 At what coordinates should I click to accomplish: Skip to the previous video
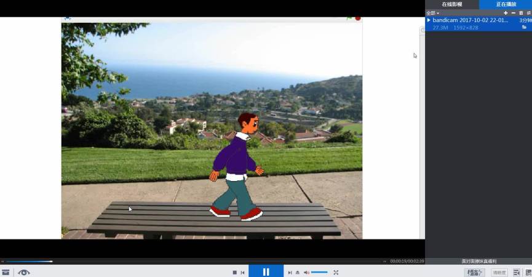coord(242,273)
